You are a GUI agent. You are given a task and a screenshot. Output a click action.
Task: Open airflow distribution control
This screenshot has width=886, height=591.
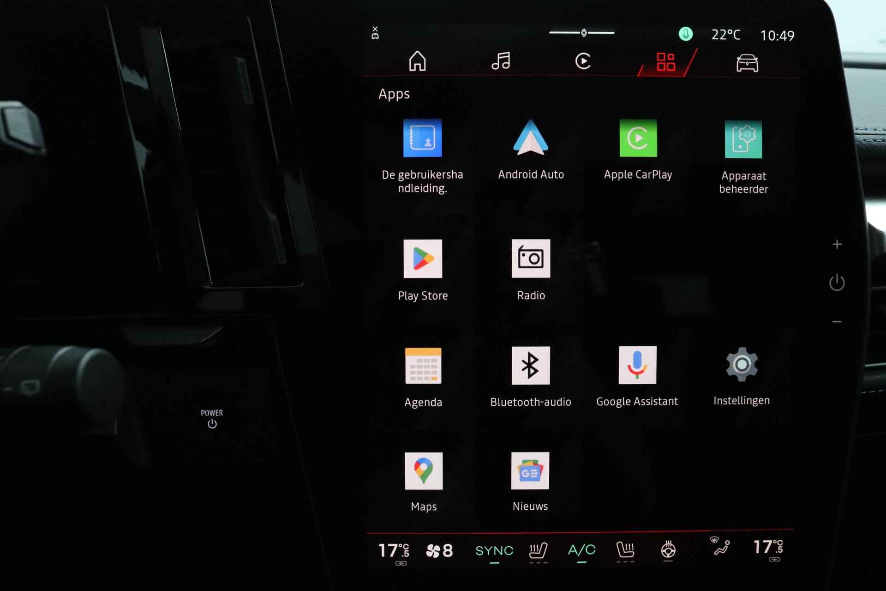coord(721,546)
